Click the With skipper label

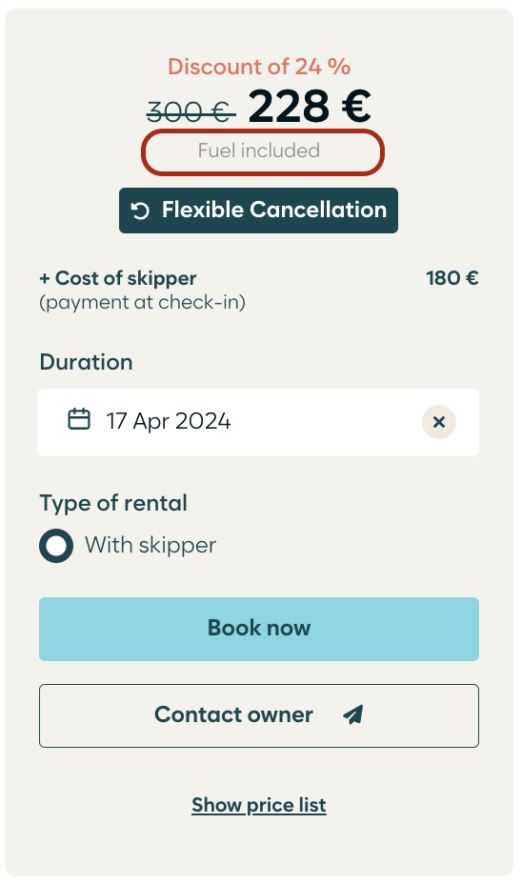tap(151, 545)
